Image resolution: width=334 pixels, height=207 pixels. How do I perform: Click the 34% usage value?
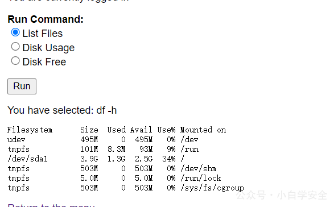coord(169,159)
